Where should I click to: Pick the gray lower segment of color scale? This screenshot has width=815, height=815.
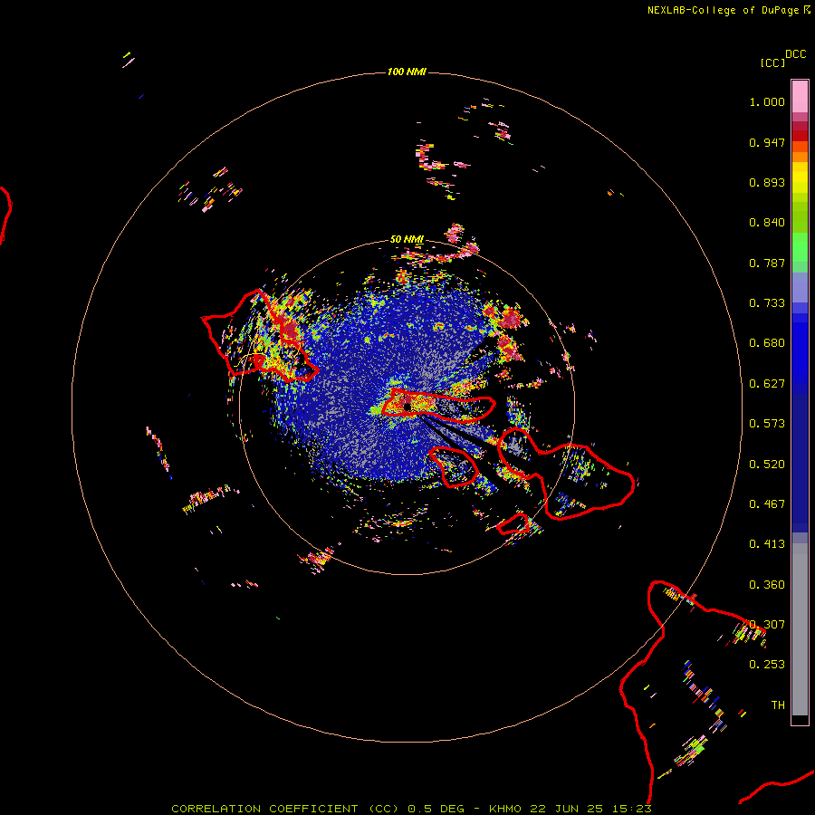click(800, 629)
